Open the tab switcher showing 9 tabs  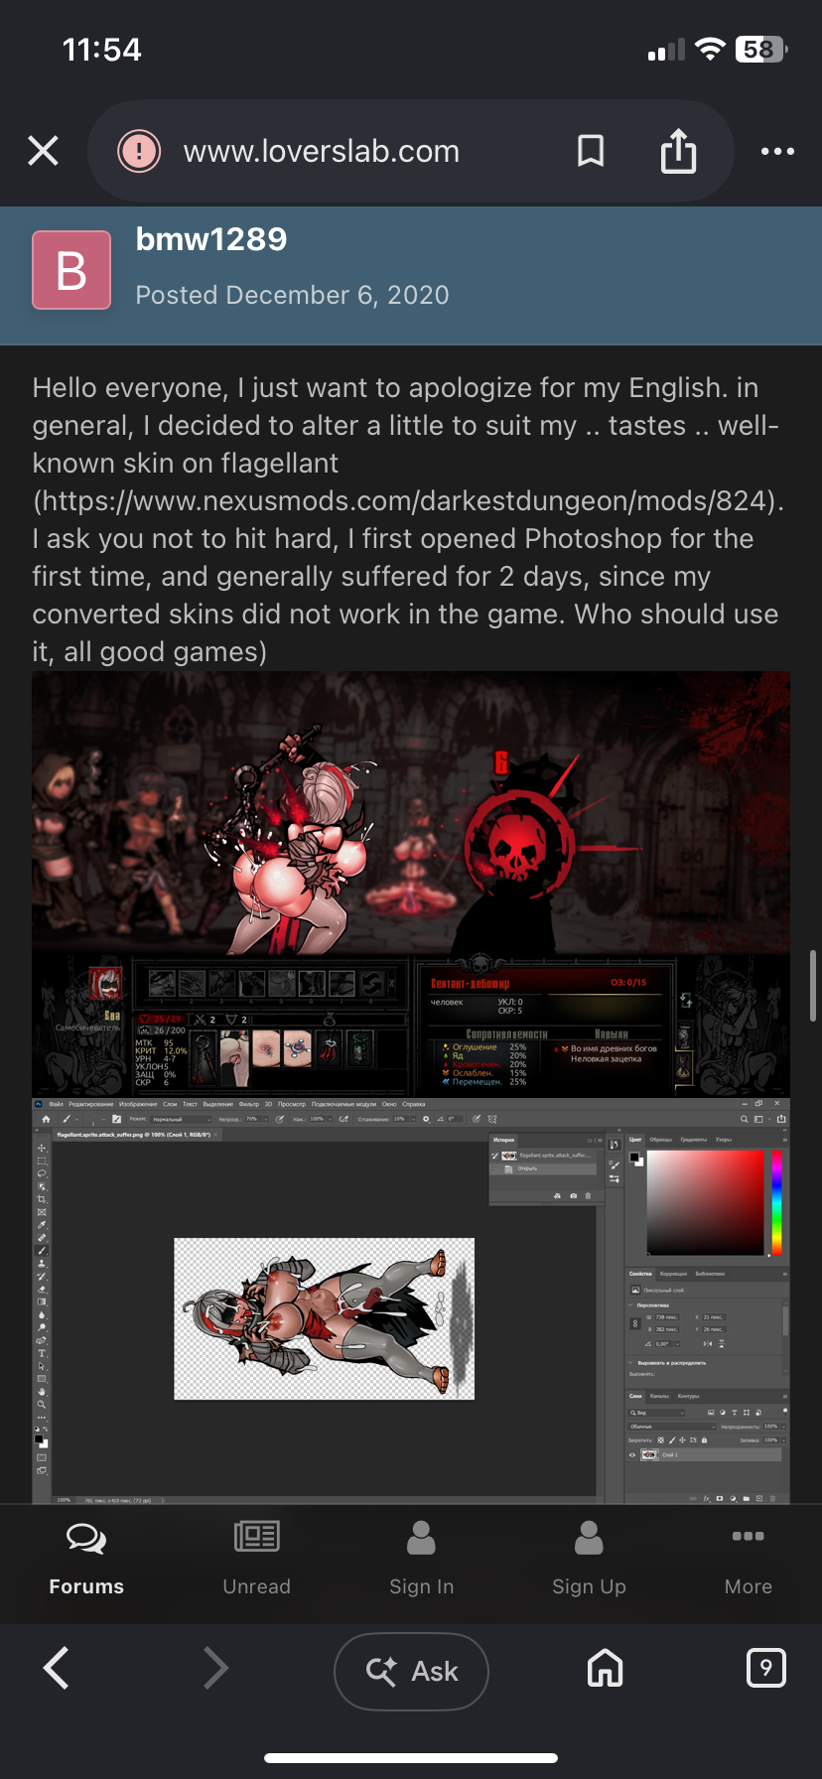[765, 1668]
